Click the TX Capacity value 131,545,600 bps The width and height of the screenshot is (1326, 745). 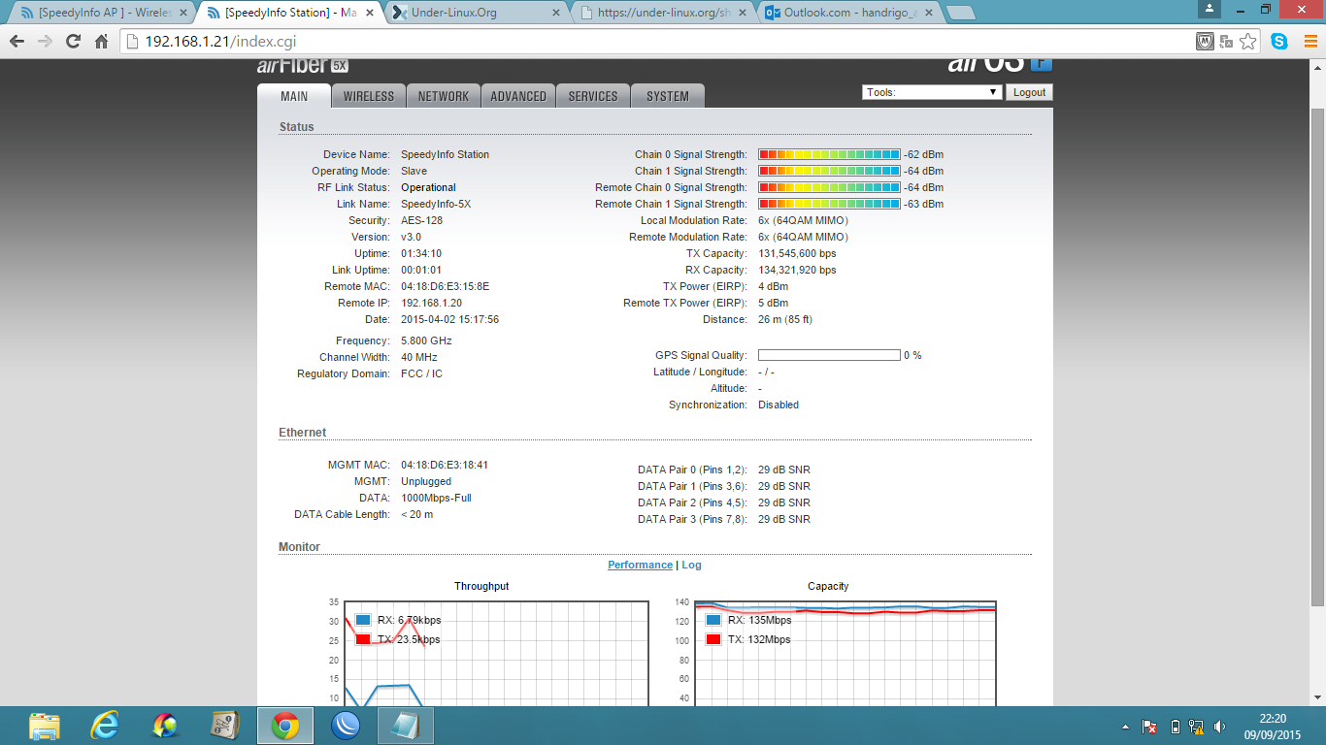click(797, 253)
